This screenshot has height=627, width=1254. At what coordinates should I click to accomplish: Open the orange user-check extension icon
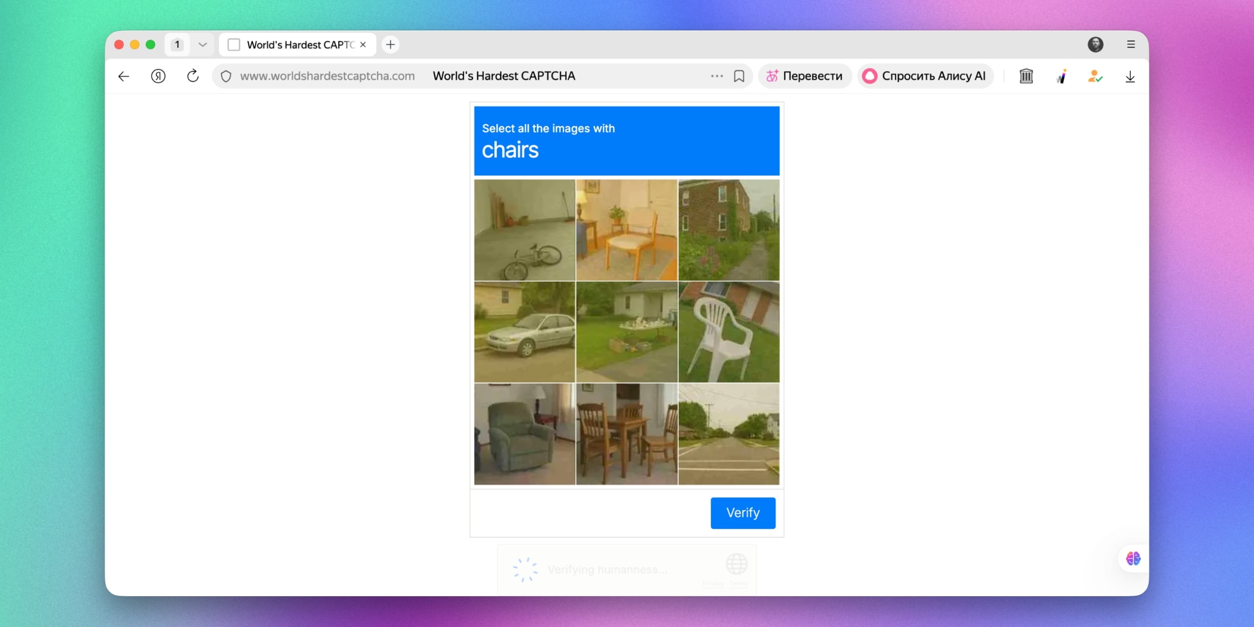1095,76
